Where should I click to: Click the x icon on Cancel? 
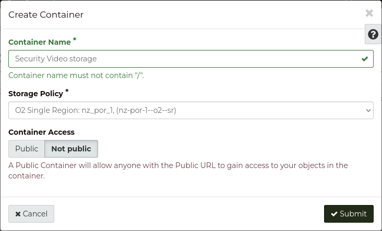point(18,214)
